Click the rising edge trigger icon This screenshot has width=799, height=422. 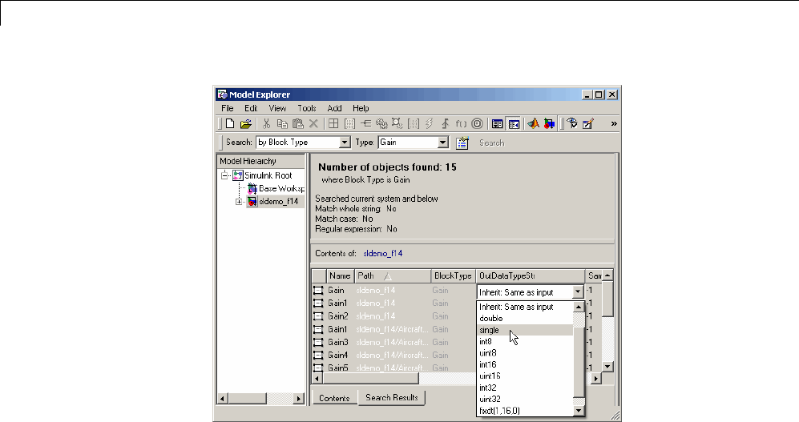(x=445, y=123)
